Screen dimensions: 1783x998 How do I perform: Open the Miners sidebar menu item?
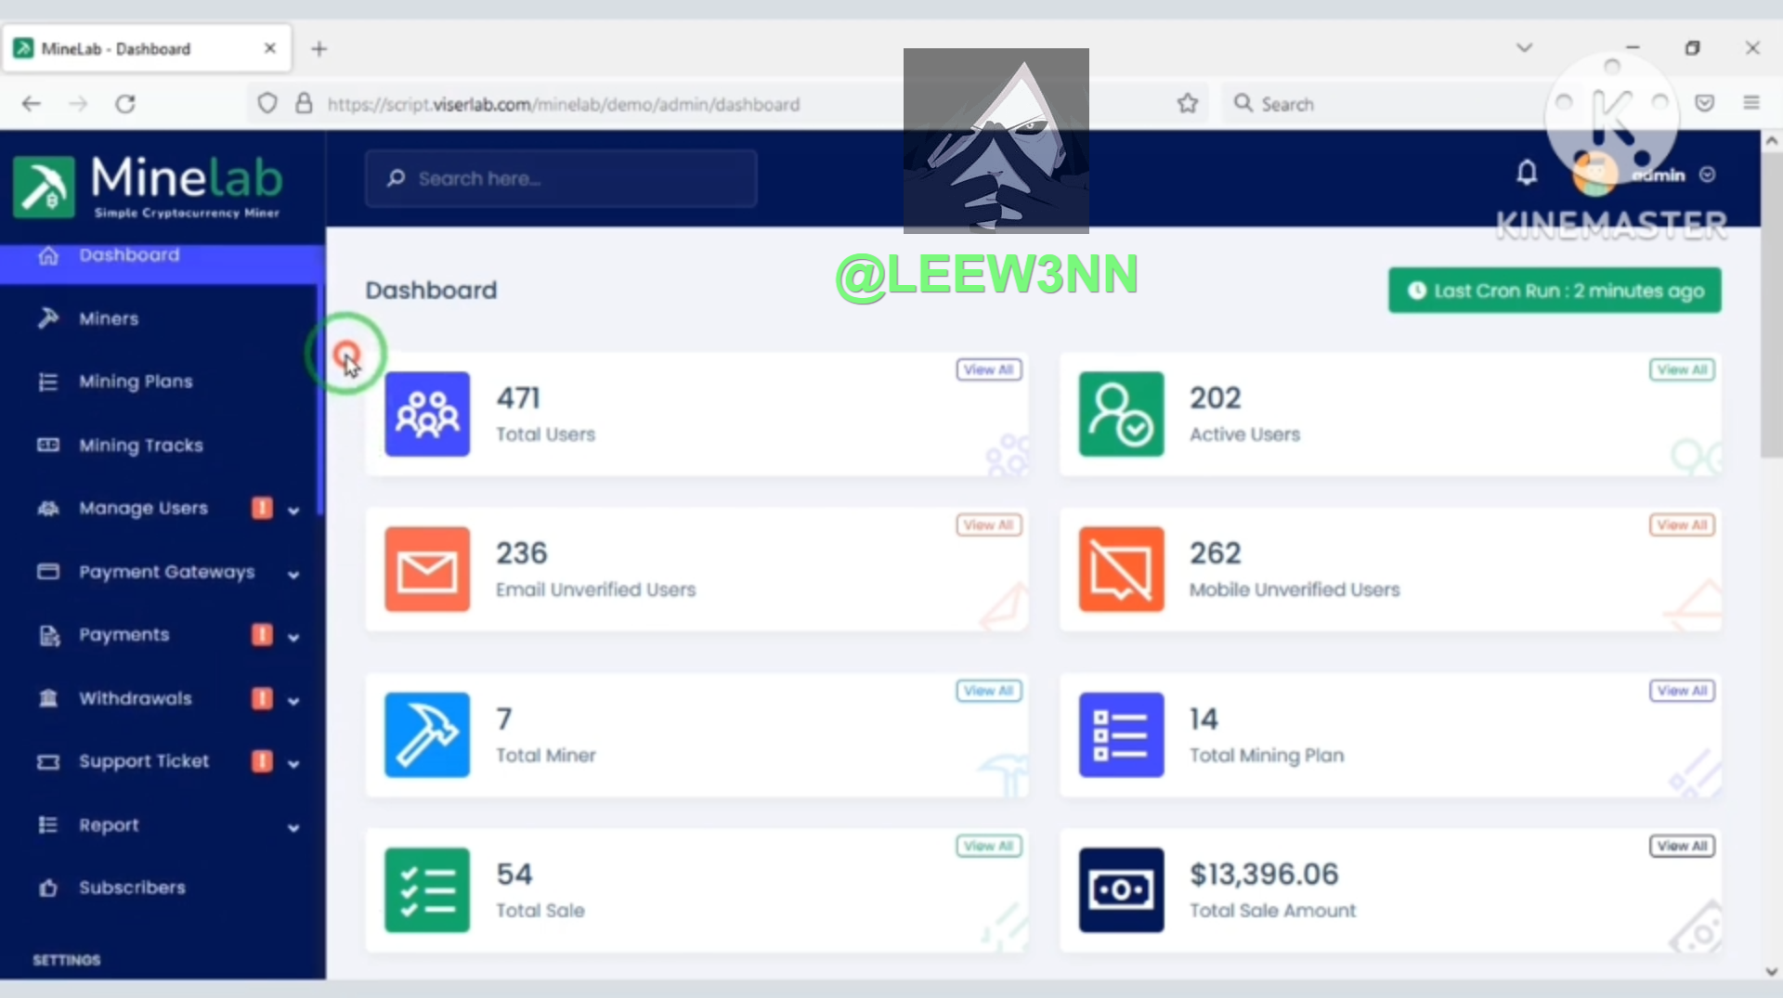coord(109,318)
